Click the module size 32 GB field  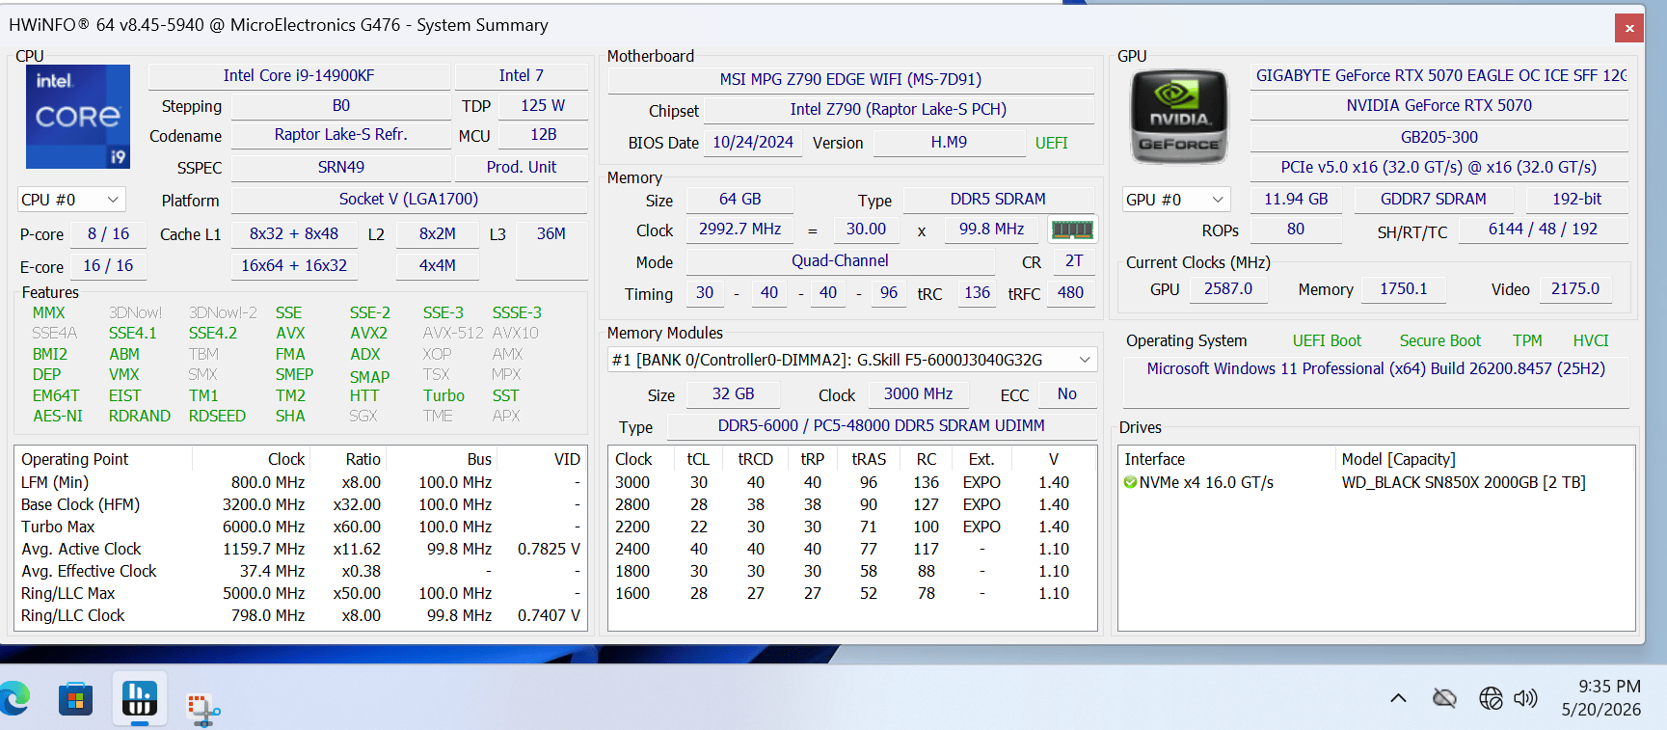click(733, 393)
